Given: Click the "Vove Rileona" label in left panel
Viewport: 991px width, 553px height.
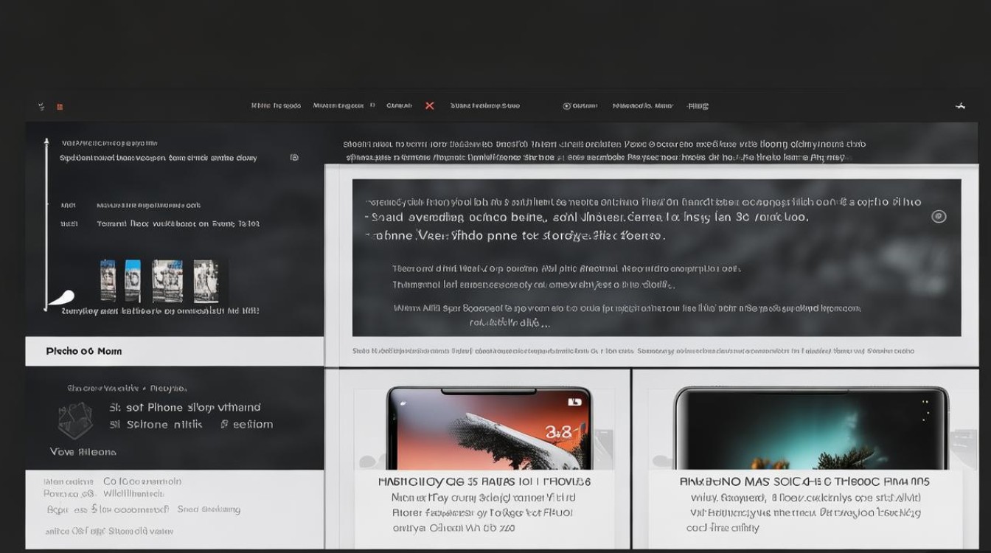Looking at the screenshot, I should [83, 452].
